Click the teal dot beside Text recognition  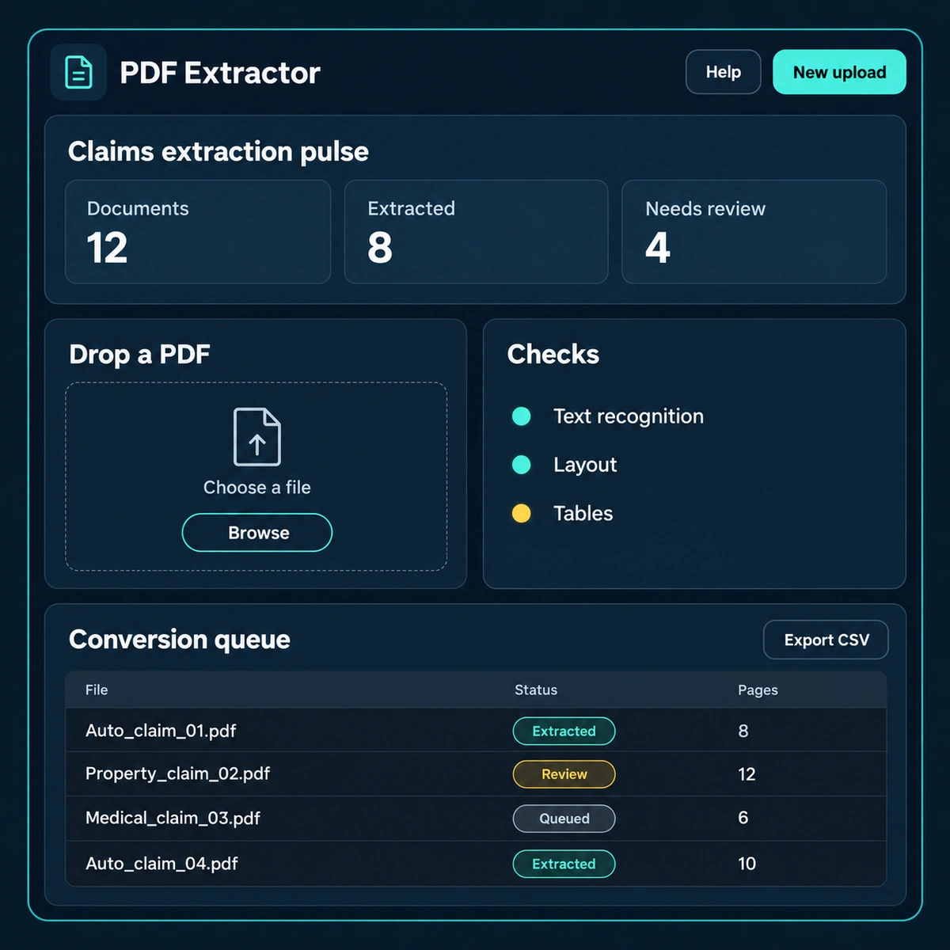(x=522, y=416)
